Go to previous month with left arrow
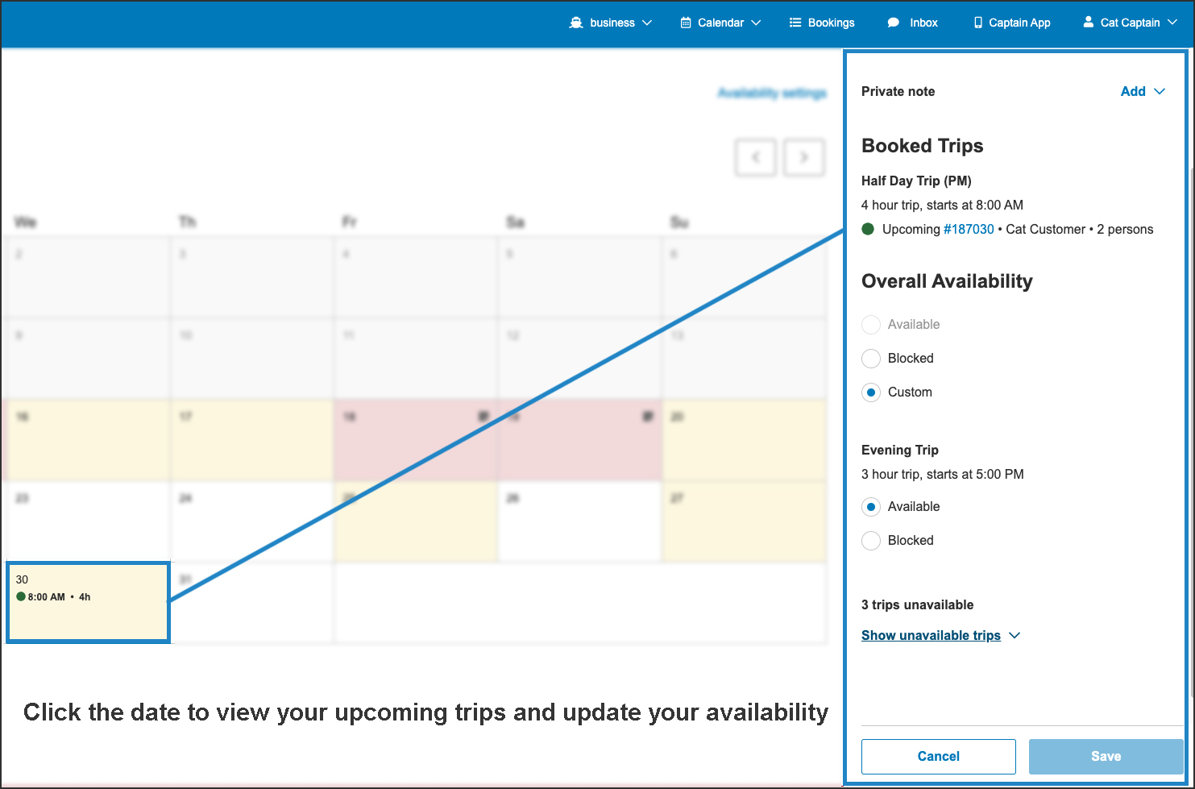This screenshot has width=1195, height=789. tap(755, 157)
